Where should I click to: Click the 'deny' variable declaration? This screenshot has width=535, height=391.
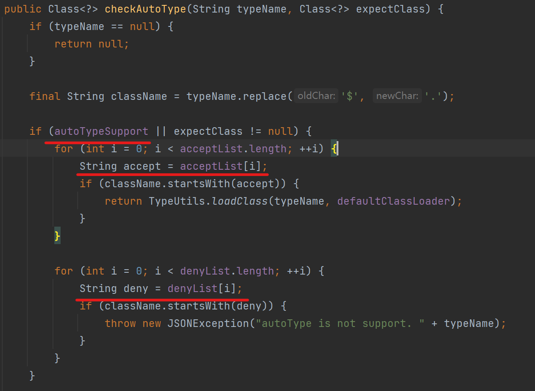click(x=136, y=288)
